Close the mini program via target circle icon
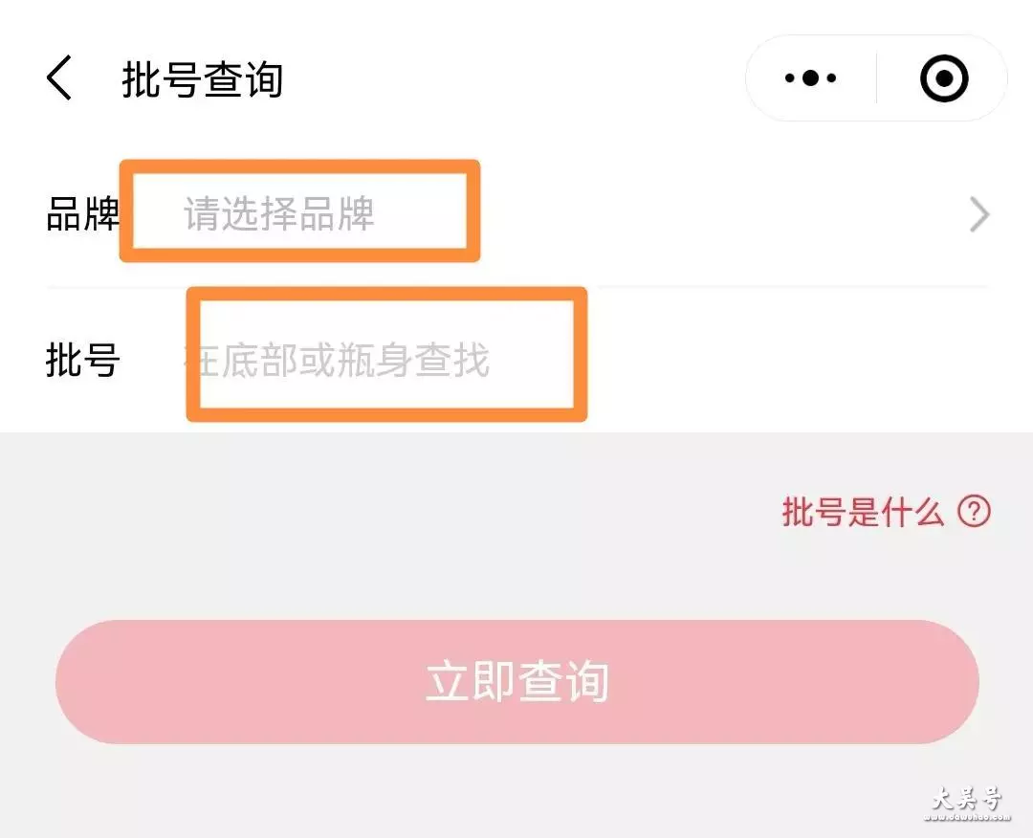 tap(943, 77)
